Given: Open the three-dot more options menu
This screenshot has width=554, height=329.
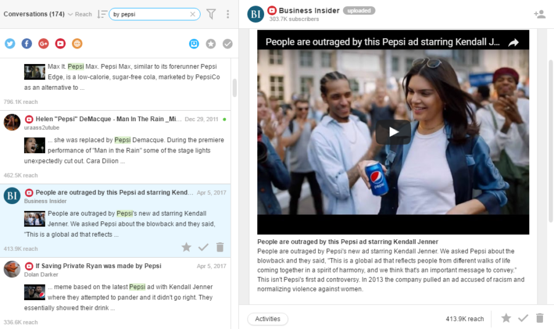Looking at the screenshot, I should pyautogui.click(x=228, y=14).
